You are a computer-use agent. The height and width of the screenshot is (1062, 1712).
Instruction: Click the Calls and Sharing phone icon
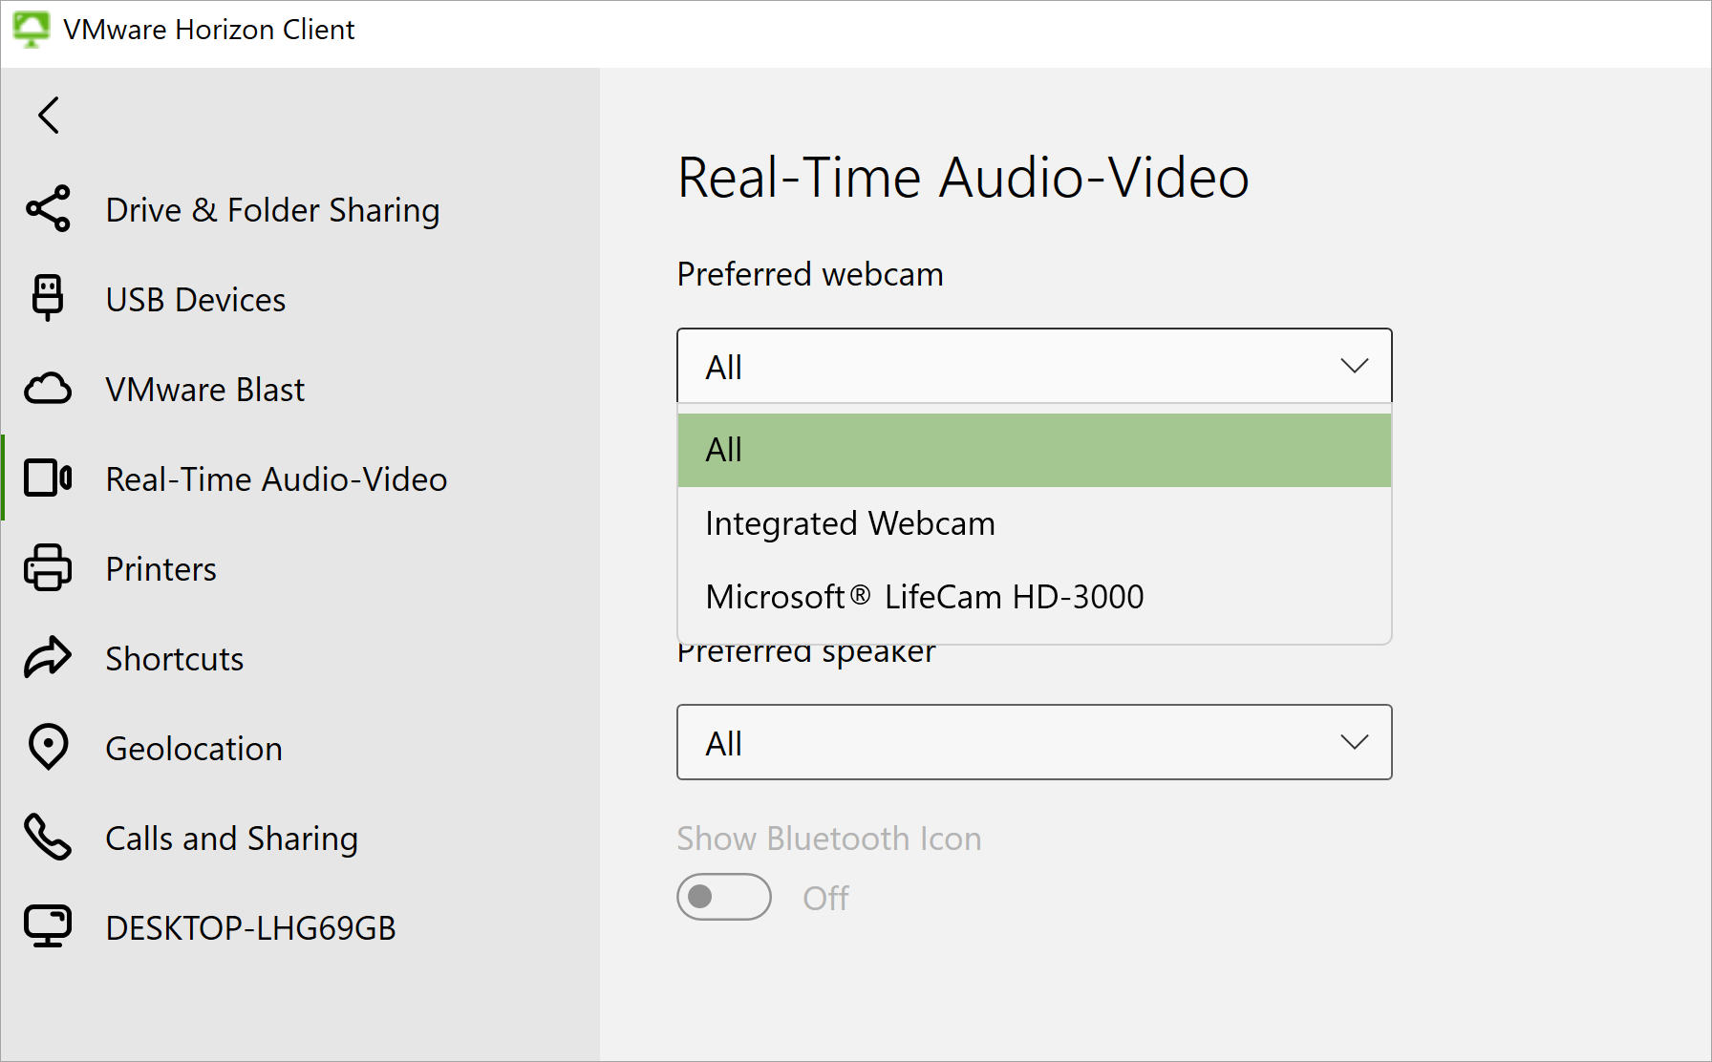point(48,837)
